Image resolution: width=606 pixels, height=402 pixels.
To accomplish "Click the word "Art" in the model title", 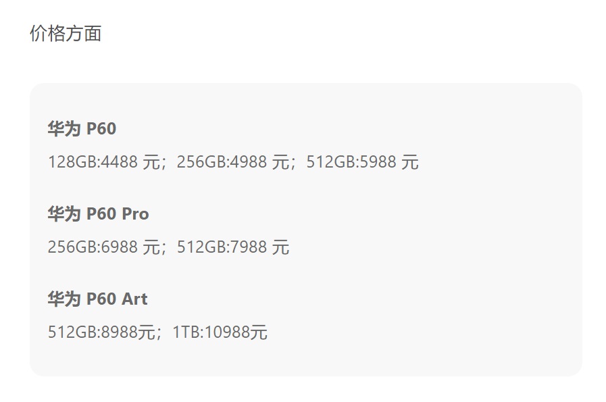I will point(134,299).
